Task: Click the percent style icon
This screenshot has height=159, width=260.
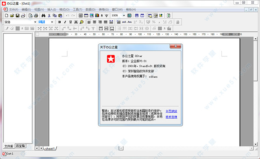Action: [x=154, y=22]
